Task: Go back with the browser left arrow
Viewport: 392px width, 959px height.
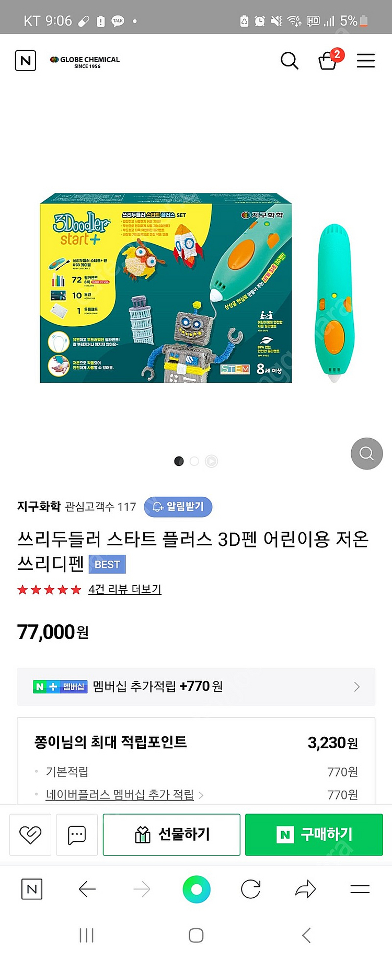Action: pyautogui.click(x=87, y=889)
